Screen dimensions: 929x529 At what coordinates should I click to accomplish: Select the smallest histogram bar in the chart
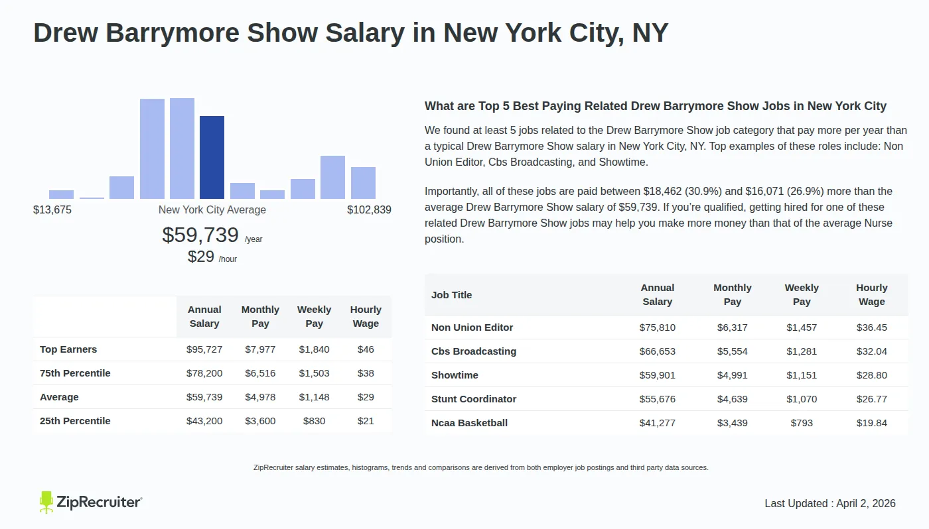[93, 198]
